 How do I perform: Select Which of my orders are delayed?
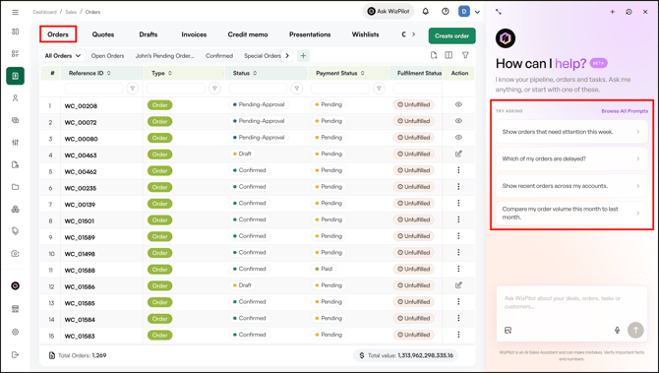tap(571, 158)
